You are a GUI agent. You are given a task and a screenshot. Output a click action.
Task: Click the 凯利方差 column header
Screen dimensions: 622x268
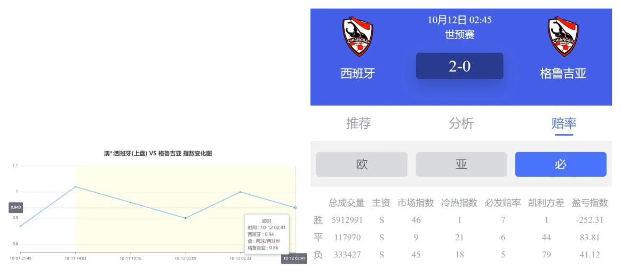point(546,203)
